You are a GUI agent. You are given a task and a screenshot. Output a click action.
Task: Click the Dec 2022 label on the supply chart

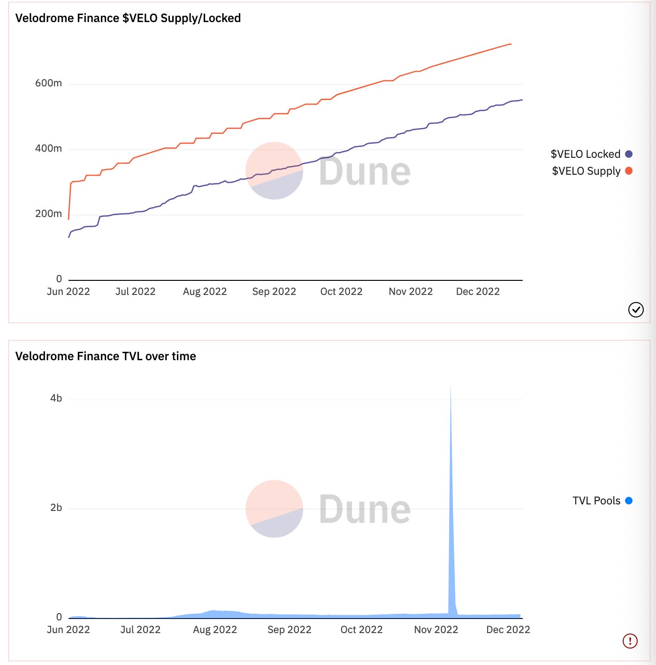click(x=478, y=292)
